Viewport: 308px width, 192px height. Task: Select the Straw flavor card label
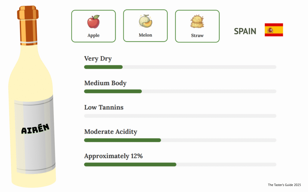coord(197,35)
